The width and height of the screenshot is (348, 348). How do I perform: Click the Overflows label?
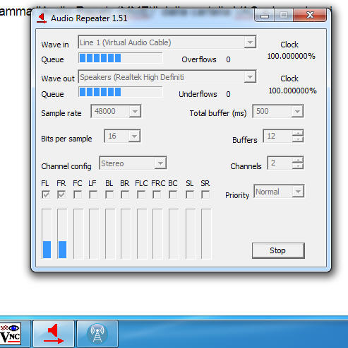pyautogui.click(x=199, y=59)
